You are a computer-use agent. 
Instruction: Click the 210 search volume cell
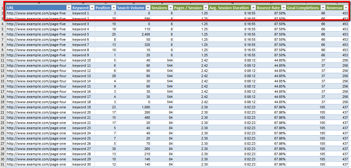click(x=133, y=154)
